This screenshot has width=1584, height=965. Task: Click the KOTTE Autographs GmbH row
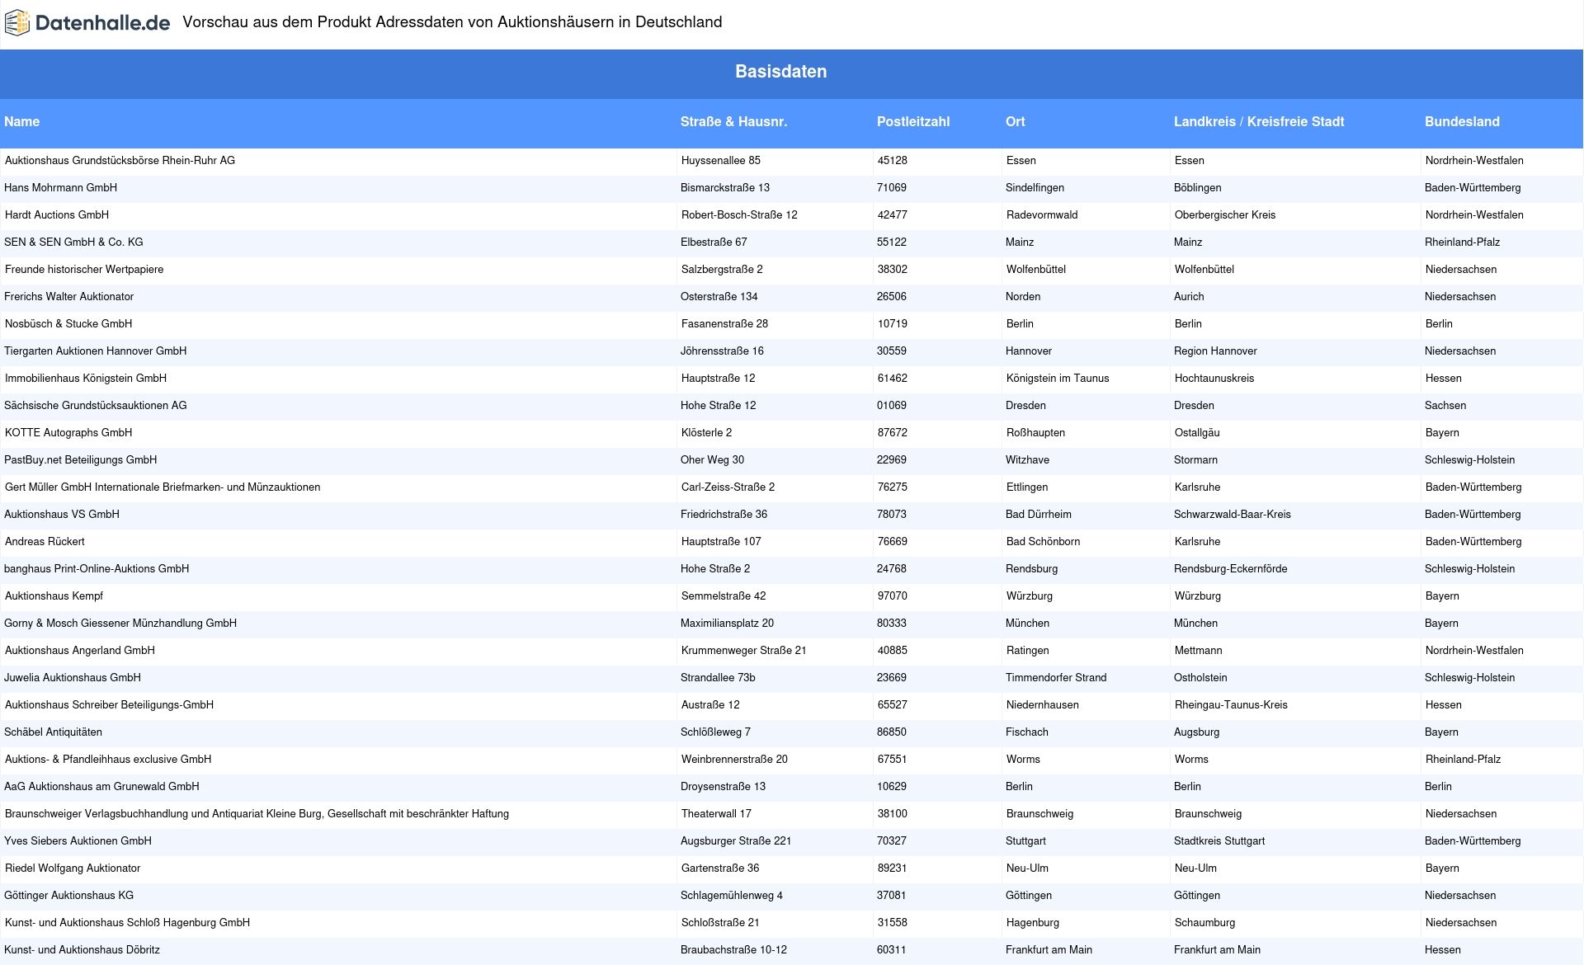(x=68, y=433)
